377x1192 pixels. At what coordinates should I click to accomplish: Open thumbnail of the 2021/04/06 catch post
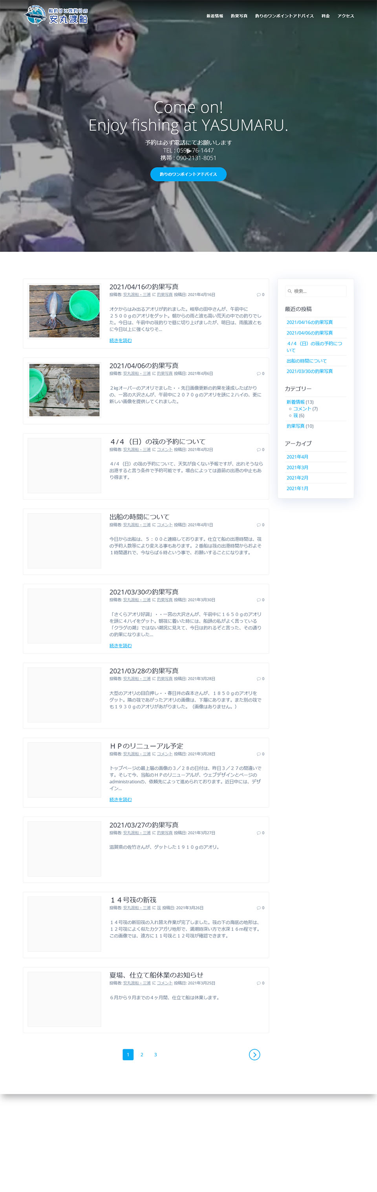pyautogui.click(x=64, y=390)
